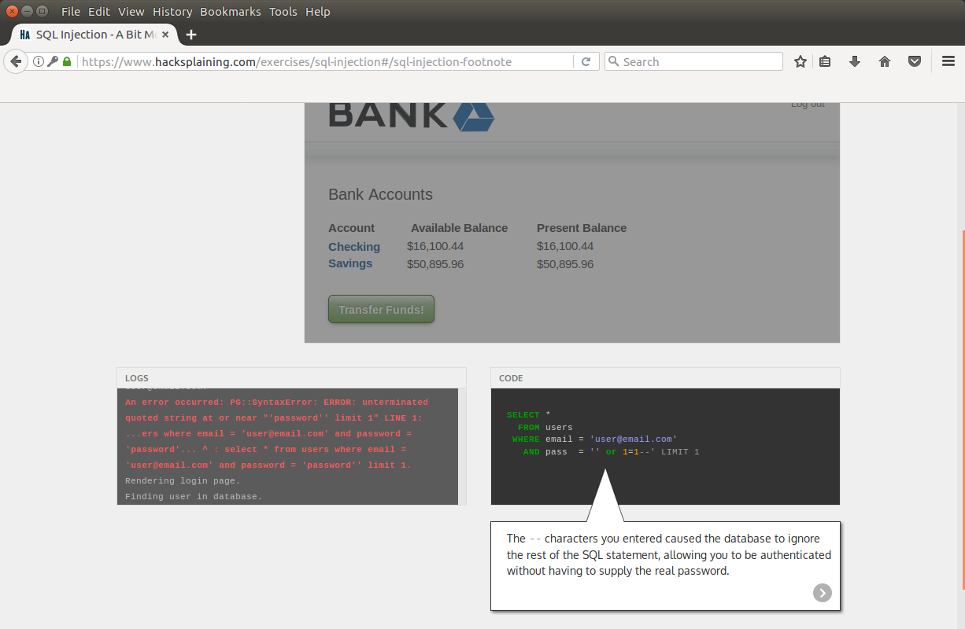Click the key icon in address bar
The image size is (965, 629).
[53, 61]
